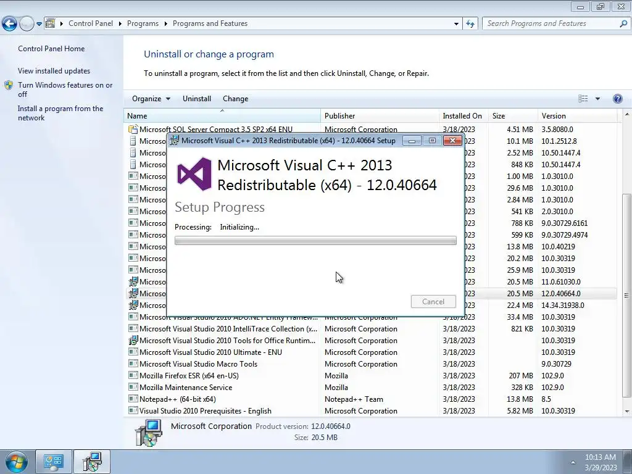Click the Notepad++ Team publisher cell
The width and height of the screenshot is (632, 474).
(x=354, y=399)
